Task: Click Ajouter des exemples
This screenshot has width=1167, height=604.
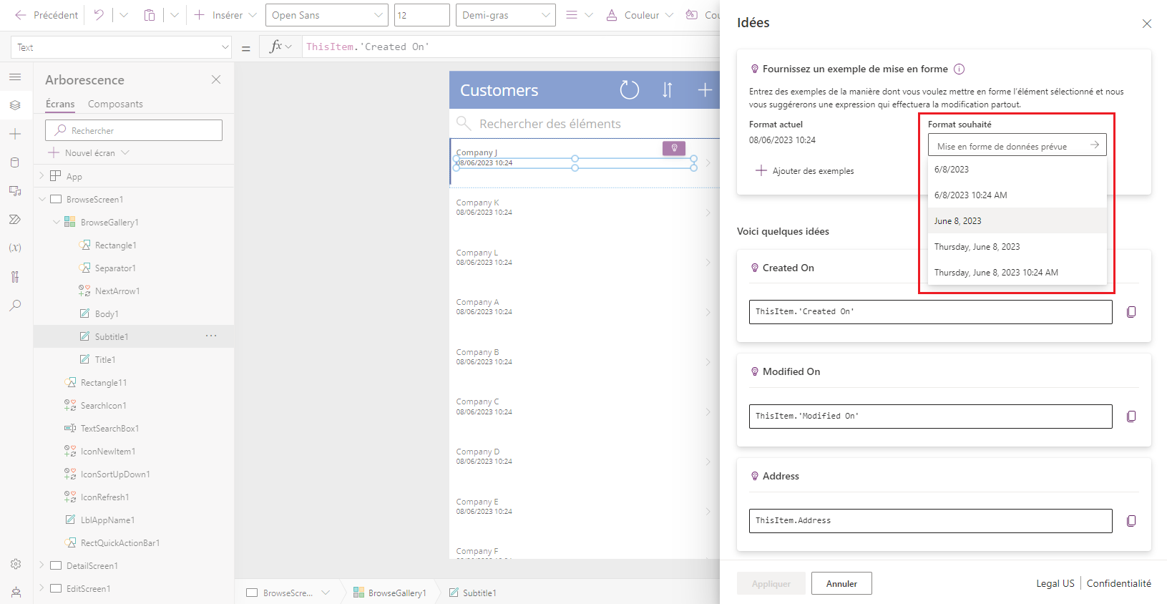Action: [805, 171]
